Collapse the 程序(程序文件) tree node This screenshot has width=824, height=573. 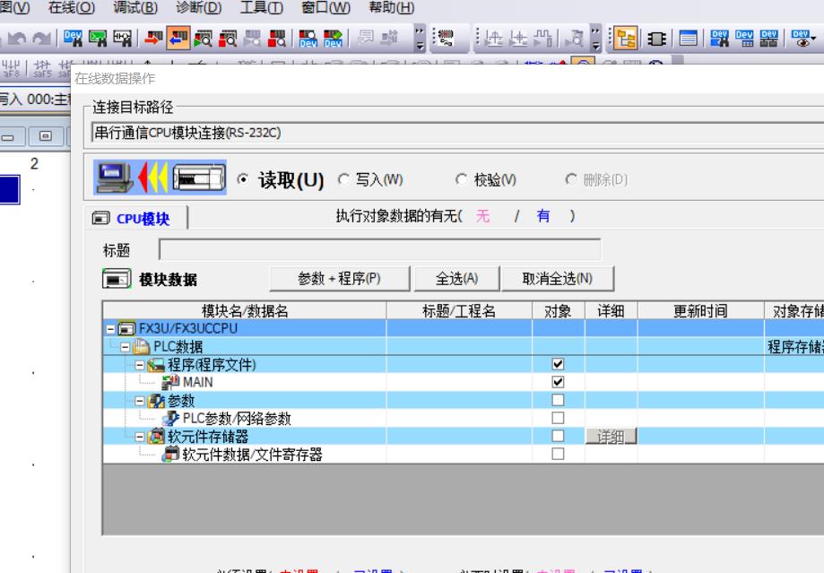(x=140, y=364)
